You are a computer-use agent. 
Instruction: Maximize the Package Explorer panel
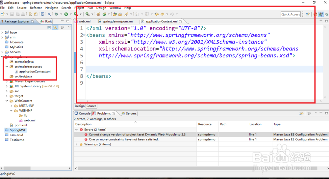tap(68, 21)
